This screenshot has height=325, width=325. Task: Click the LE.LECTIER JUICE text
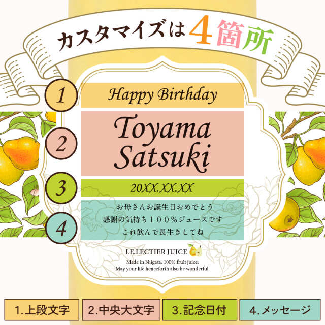point(156,252)
